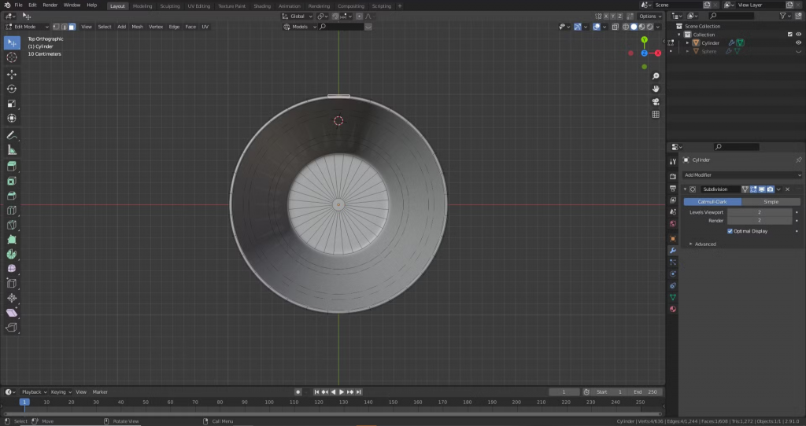Open the Modifier properties wrench tab
Image resolution: width=806 pixels, height=426 pixels.
673,250
